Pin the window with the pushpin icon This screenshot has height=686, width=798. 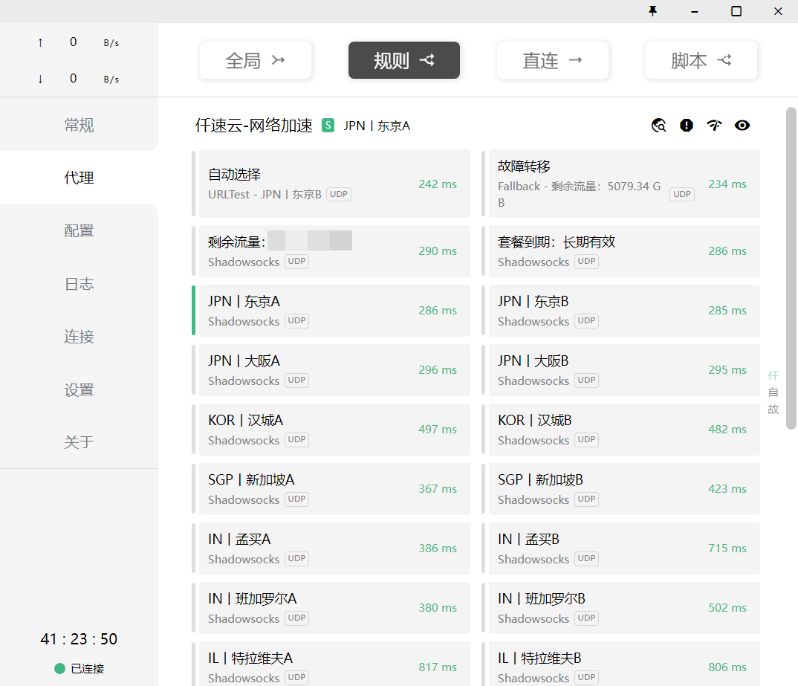653,11
